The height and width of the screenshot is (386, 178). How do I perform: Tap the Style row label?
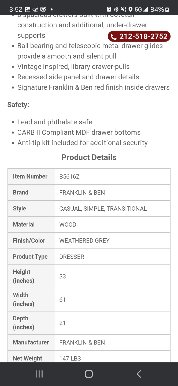pyautogui.click(x=19, y=209)
